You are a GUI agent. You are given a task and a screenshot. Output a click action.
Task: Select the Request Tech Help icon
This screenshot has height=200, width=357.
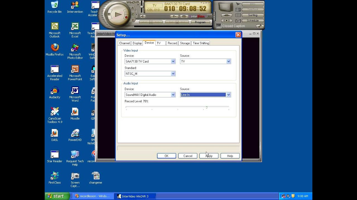click(75, 158)
